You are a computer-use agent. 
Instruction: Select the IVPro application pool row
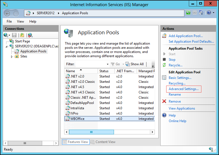pos(109,113)
